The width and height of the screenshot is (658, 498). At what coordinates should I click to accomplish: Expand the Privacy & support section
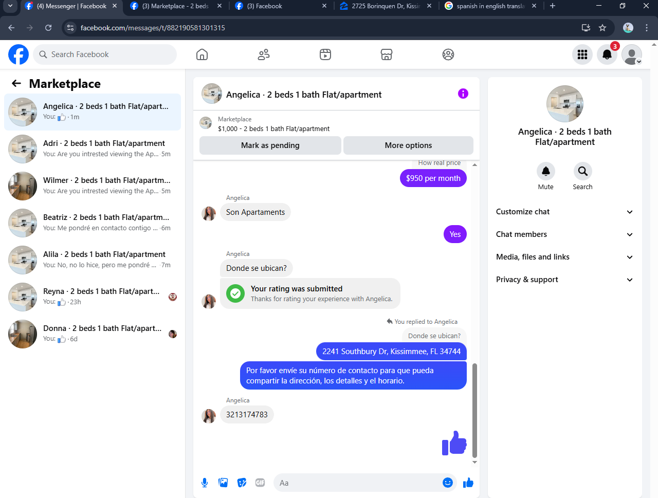click(564, 280)
